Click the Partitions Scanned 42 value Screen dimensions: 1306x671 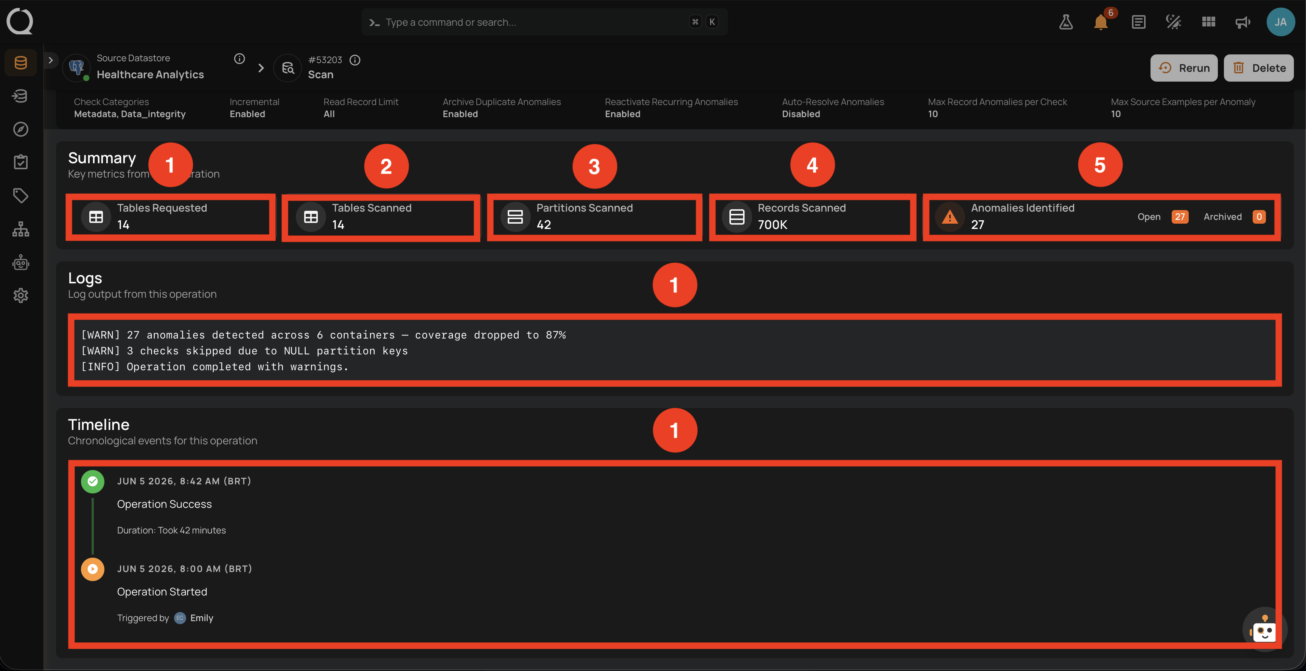(544, 224)
